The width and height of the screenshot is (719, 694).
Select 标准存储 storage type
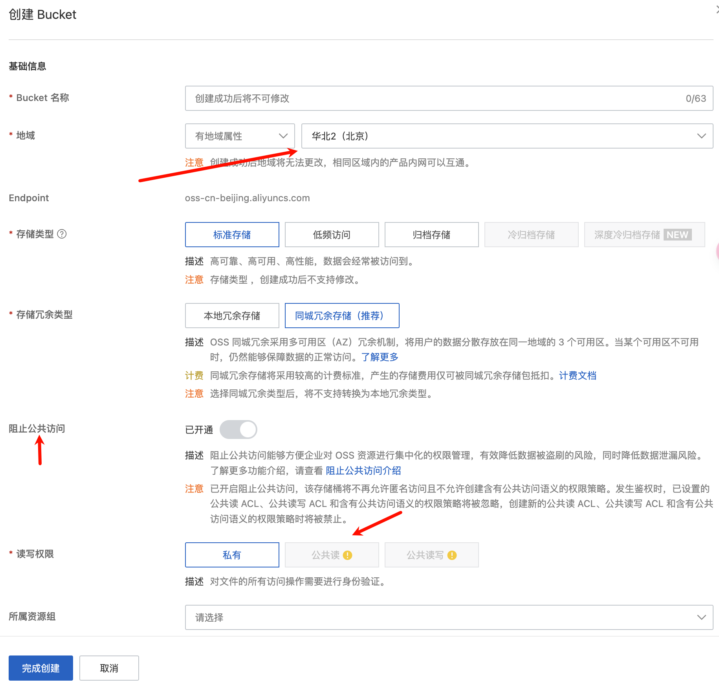(x=232, y=235)
